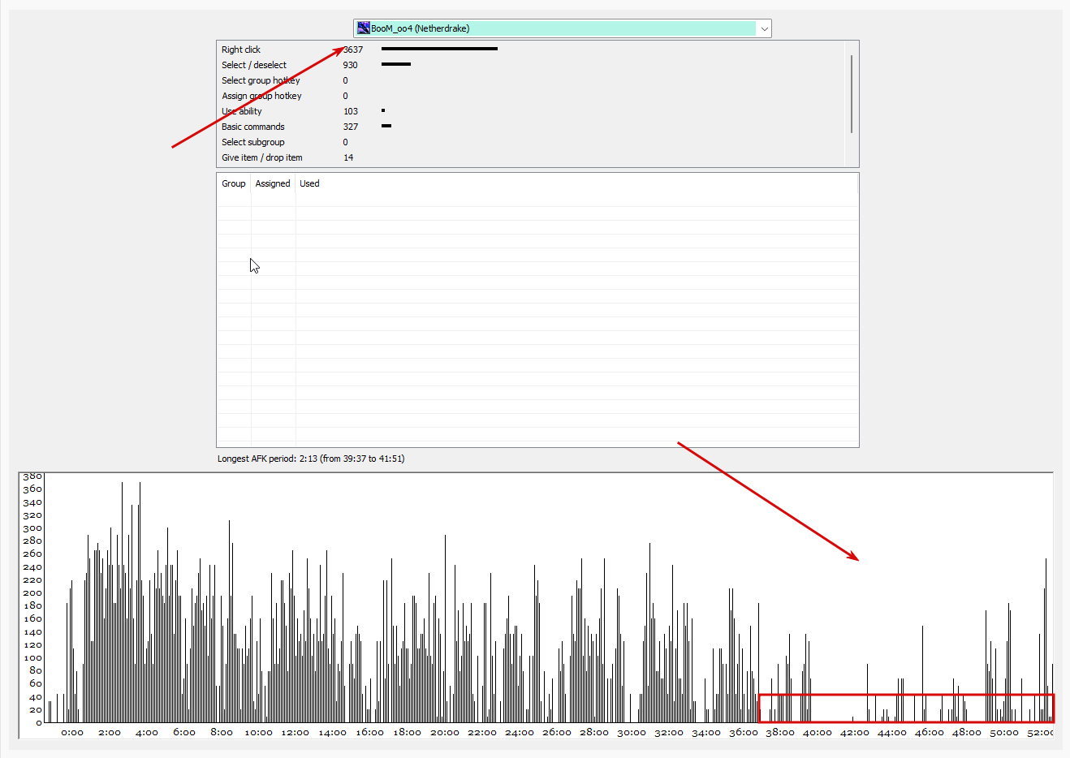Viewport: 1070px width, 758px height.
Task: Click the 46:00 label on APM timeline
Action: pos(930,733)
